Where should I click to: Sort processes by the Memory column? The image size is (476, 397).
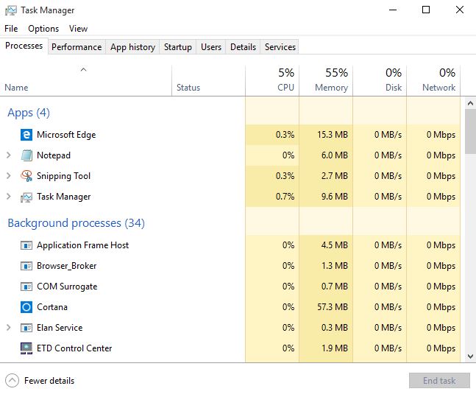(x=327, y=80)
